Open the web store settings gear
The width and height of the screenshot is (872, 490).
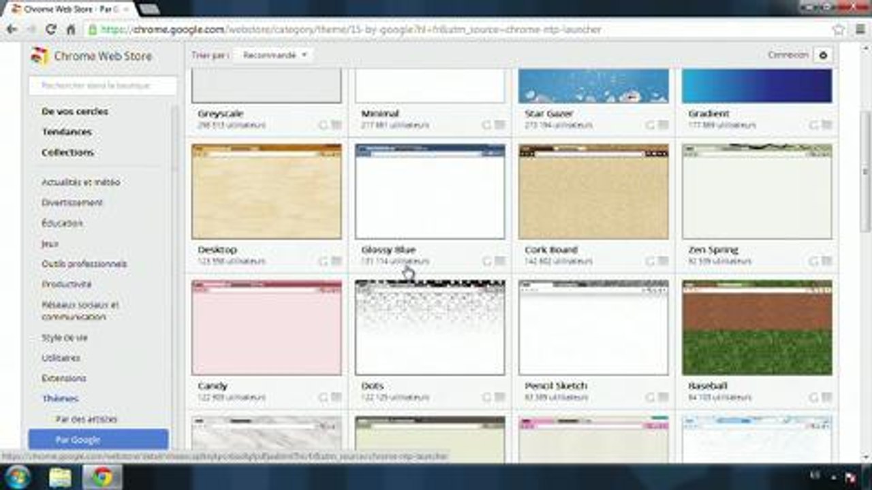(x=823, y=55)
